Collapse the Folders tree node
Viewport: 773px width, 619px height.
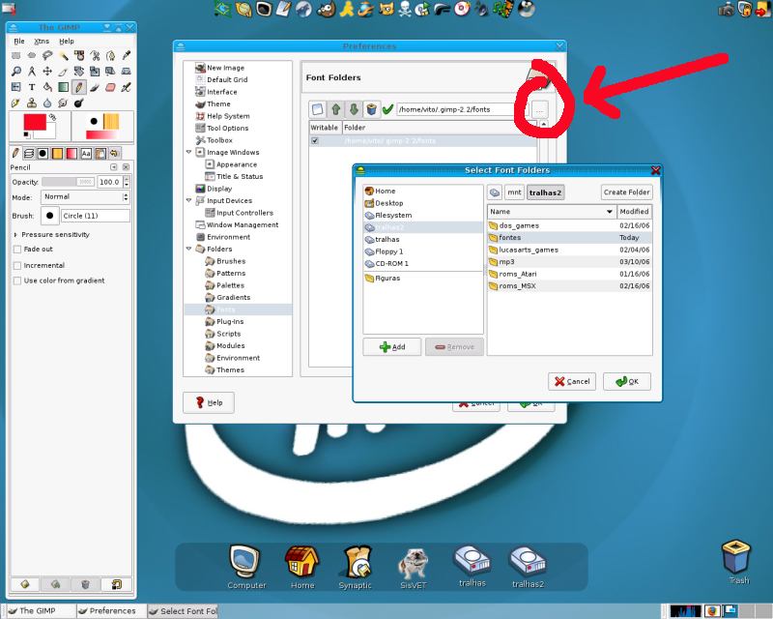point(188,249)
